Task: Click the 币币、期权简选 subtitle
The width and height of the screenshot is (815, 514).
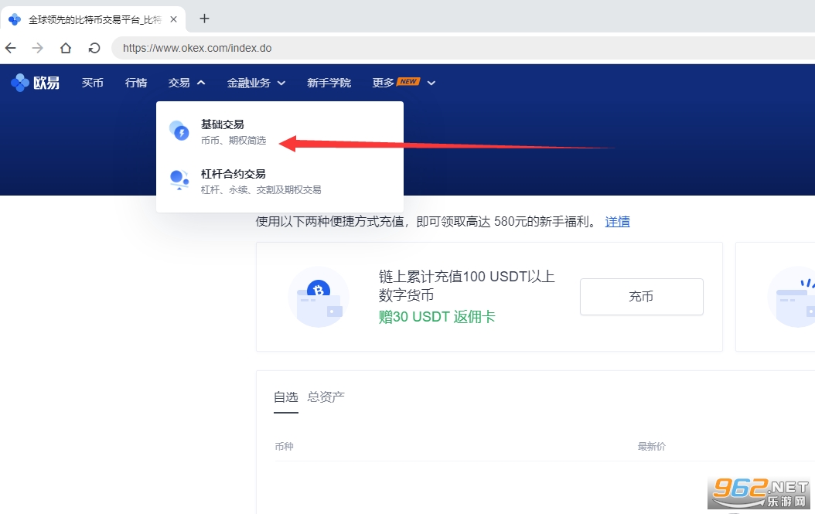Action: tap(234, 141)
